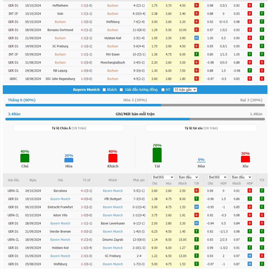Click the 0-5(0-2) Werder Bremen score
This screenshot has height=269, width=270.
click(87, 231)
